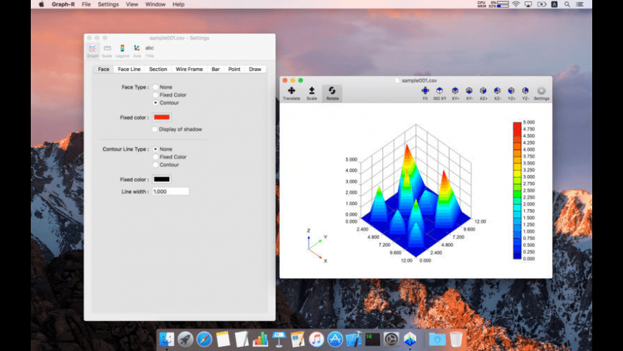The image size is (623, 351).
Task: Click the red Fixed color swatch
Action: pyautogui.click(x=163, y=117)
